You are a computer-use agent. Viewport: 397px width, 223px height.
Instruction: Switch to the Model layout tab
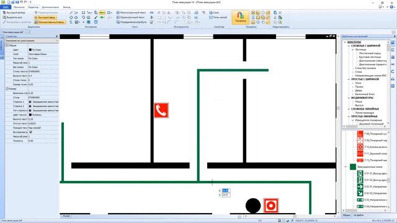tap(66, 216)
